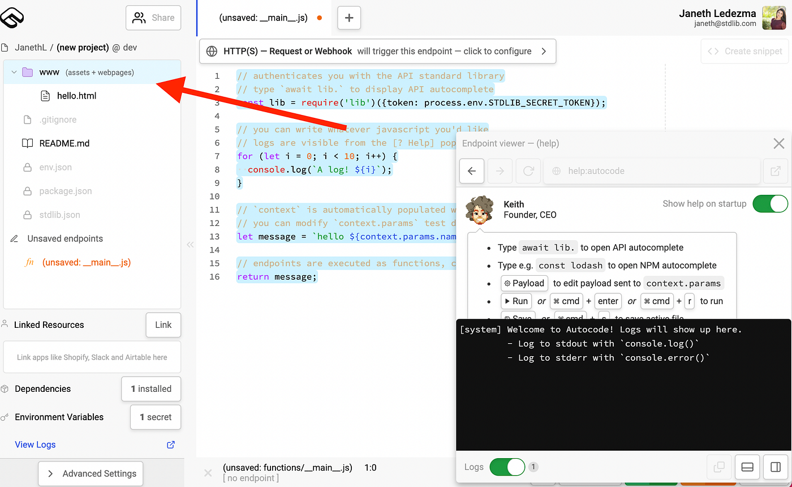The height and width of the screenshot is (487, 792).
Task: Open profile menu via Janeth's avatar
Action: (774, 18)
